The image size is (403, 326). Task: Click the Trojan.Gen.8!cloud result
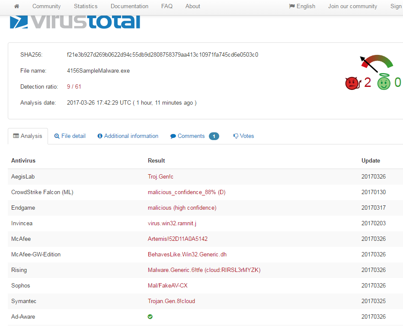tap(171, 301)
